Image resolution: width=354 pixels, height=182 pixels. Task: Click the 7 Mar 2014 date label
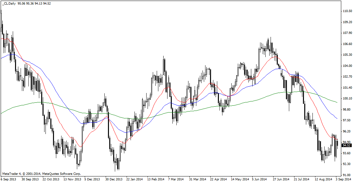pyautogui.click(x=176, y=179)
